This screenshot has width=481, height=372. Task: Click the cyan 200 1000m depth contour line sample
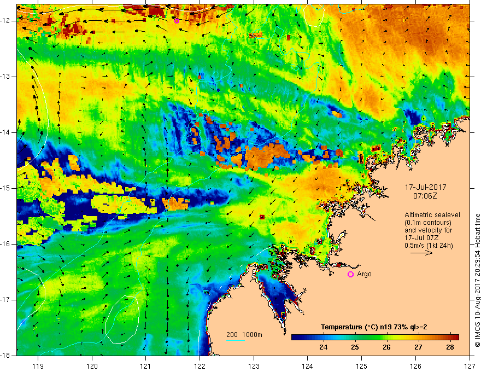(235, 340)
